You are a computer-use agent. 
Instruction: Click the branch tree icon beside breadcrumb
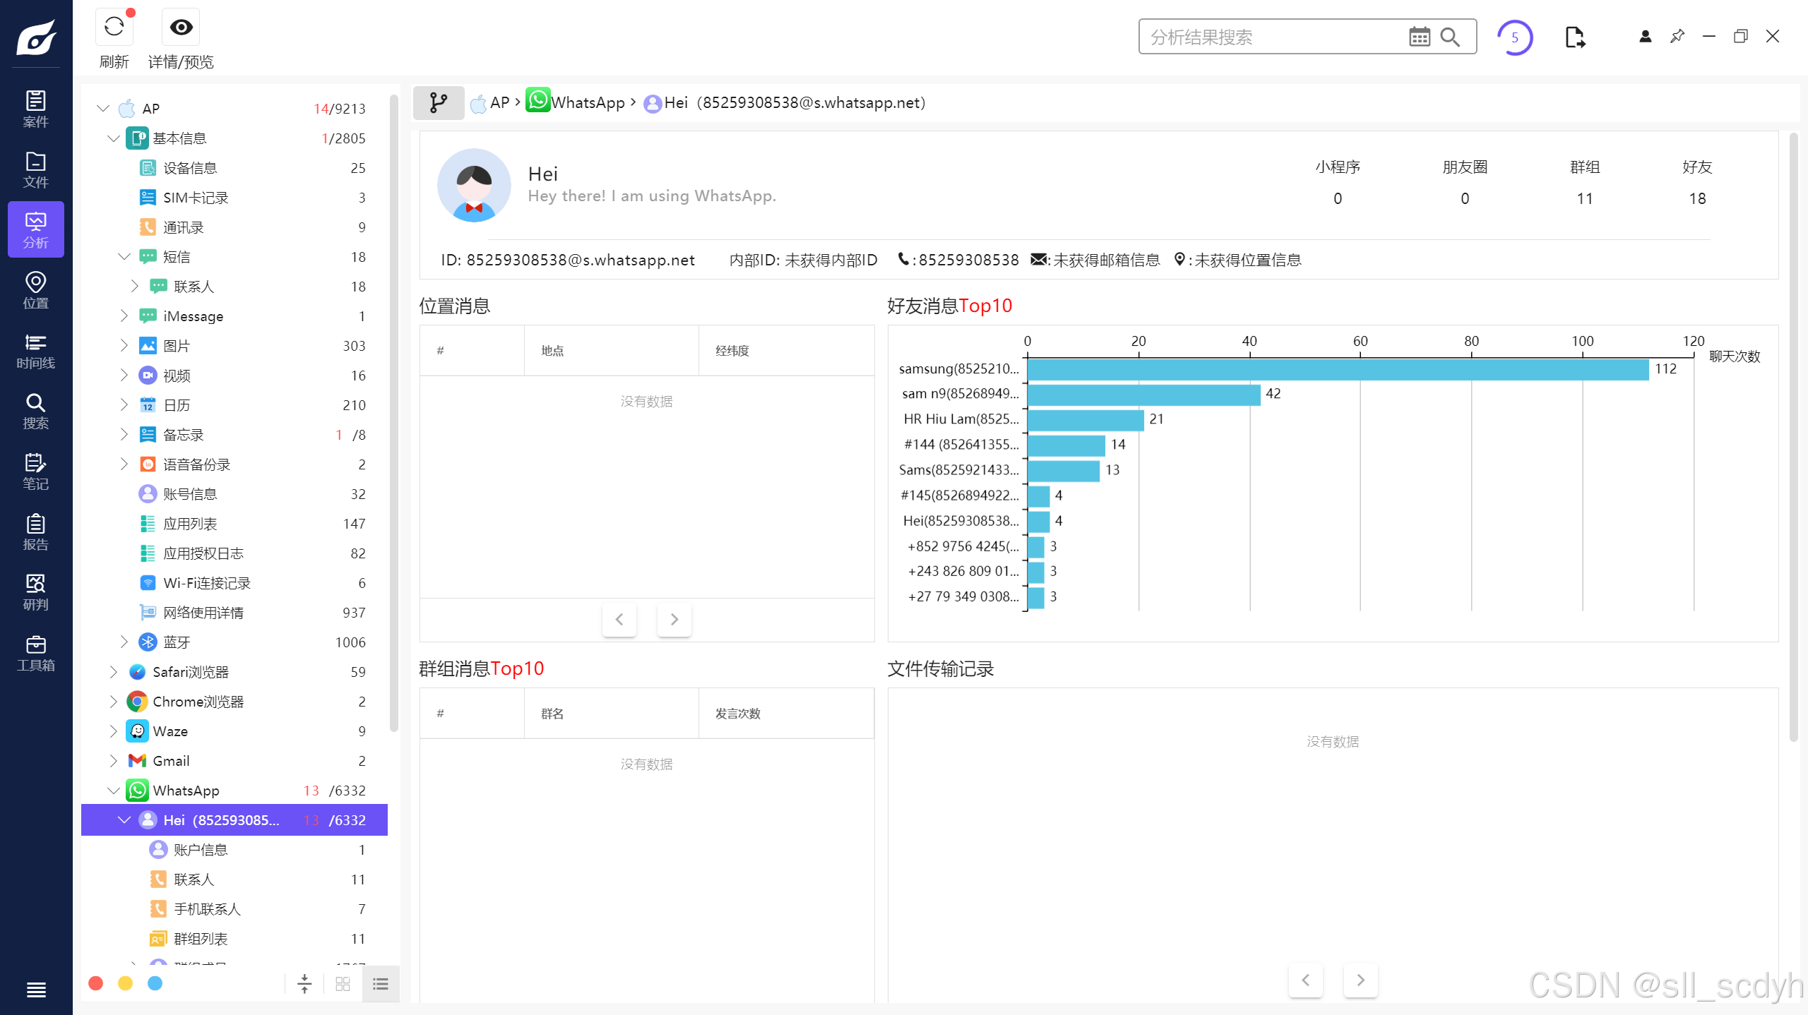[439, 103]
